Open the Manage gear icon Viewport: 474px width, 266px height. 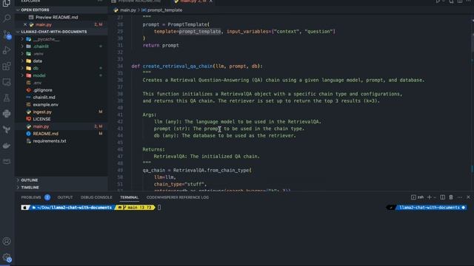click(x=7, y=257)
